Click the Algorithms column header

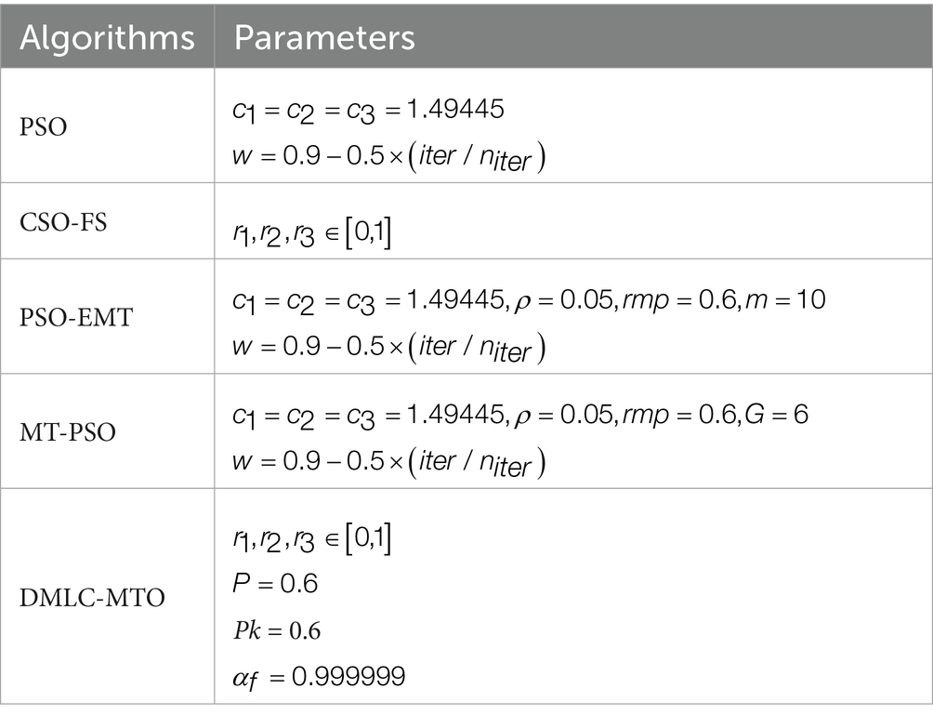coord(107,37)
